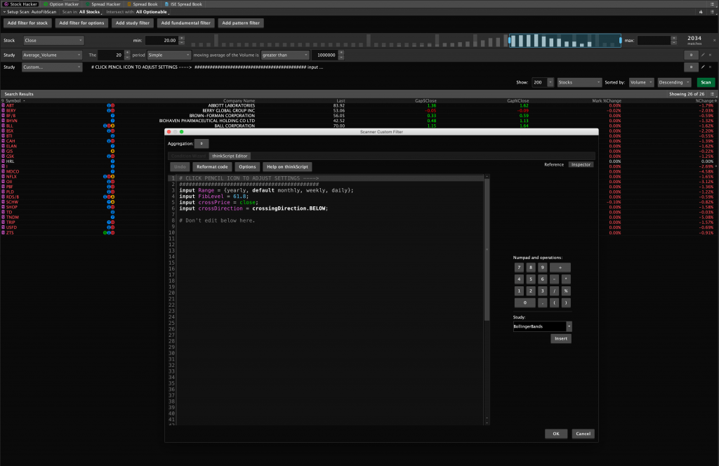
Task: Select the thinkScript Editor tab
Action: (x=229, y=156)
